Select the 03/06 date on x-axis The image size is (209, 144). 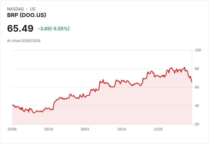[12, 129]
